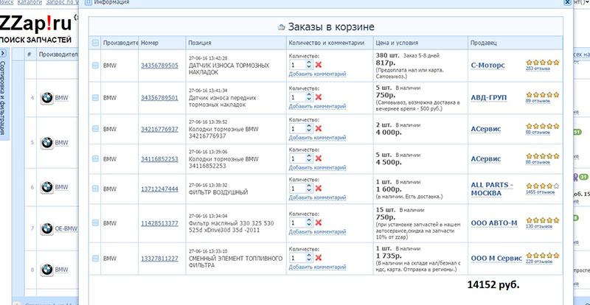Tick checkbox for part 34216776937 row
Viewport: 590px width, 305px height.
[96, 129]
